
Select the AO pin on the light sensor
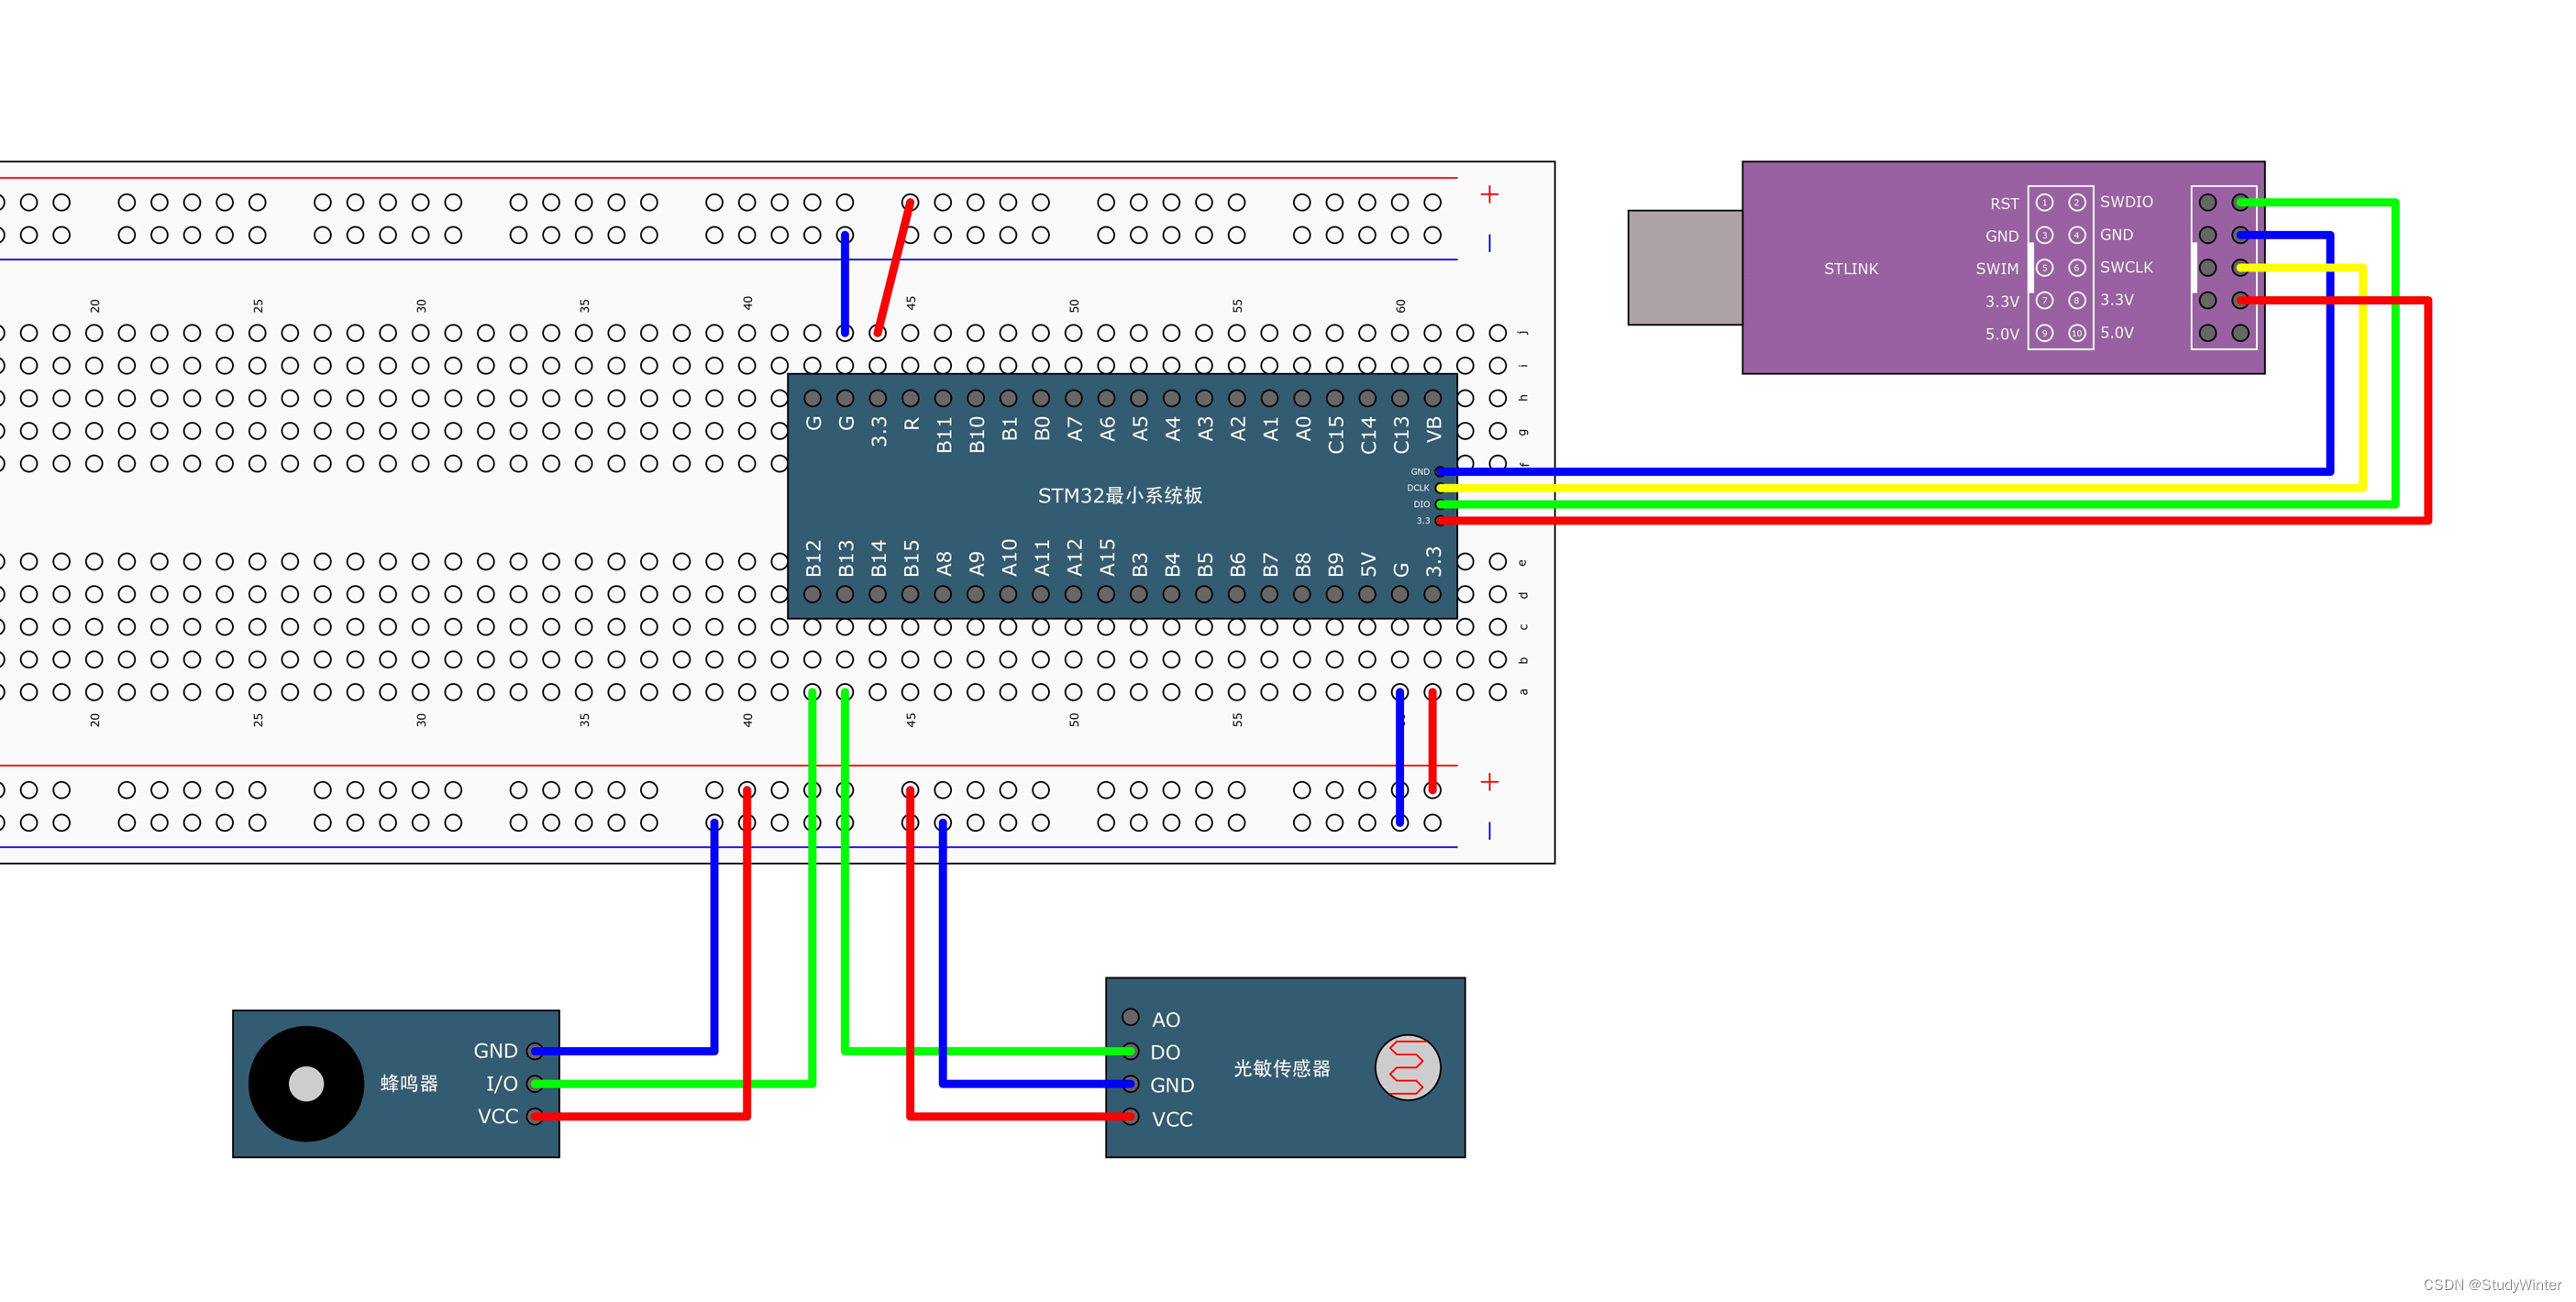point(1130,1019)
